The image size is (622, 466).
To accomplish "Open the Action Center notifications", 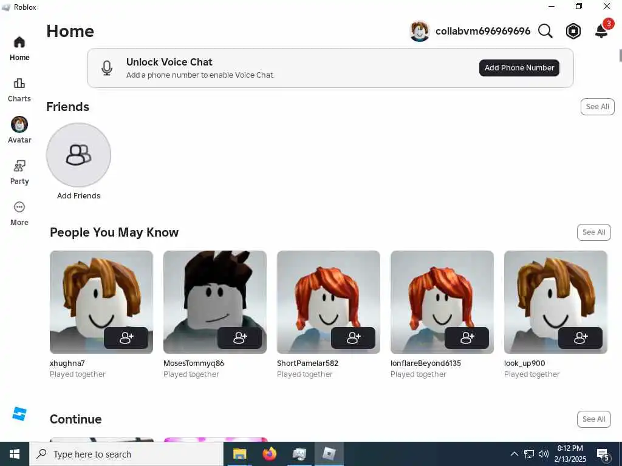I will [x=603, y=454].
